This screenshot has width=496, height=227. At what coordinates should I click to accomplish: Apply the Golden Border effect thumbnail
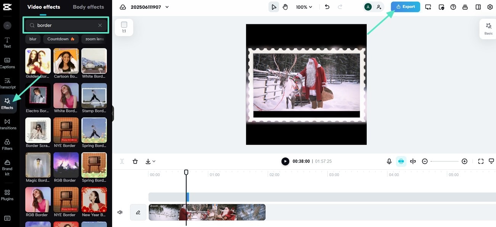click(38, 61)
